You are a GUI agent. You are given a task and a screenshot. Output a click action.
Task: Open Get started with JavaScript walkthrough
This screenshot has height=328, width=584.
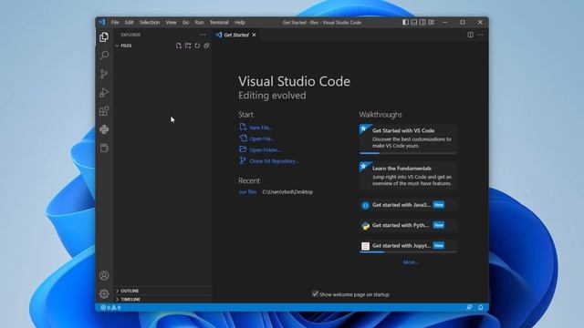408,205
